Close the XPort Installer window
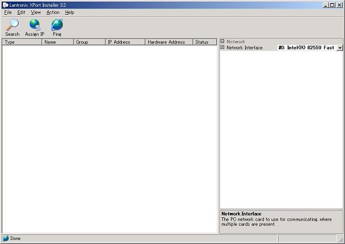 pyautogui.click(x=339, y=5)
